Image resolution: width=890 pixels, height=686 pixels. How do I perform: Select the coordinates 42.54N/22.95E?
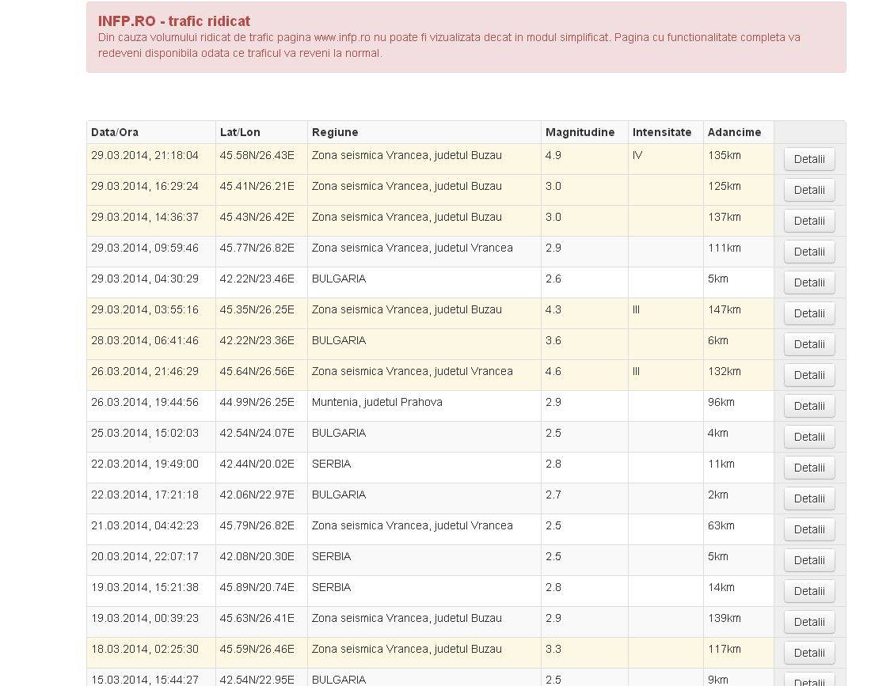pos(257,680)
